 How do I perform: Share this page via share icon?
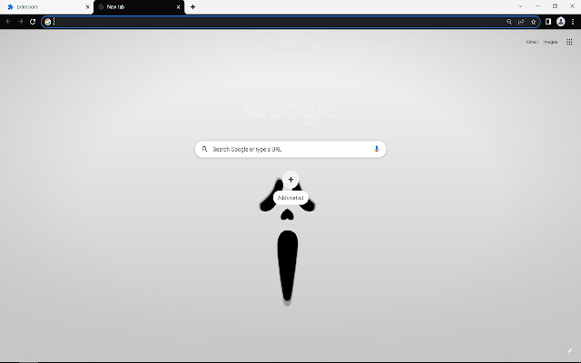coord(521,22)
